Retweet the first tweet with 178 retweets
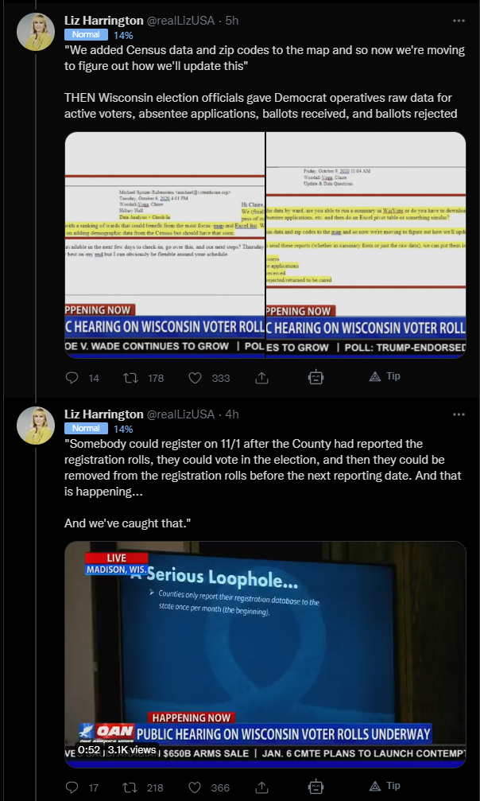The width and height of the screenshot is (480, 801). (x=130, y=378)
